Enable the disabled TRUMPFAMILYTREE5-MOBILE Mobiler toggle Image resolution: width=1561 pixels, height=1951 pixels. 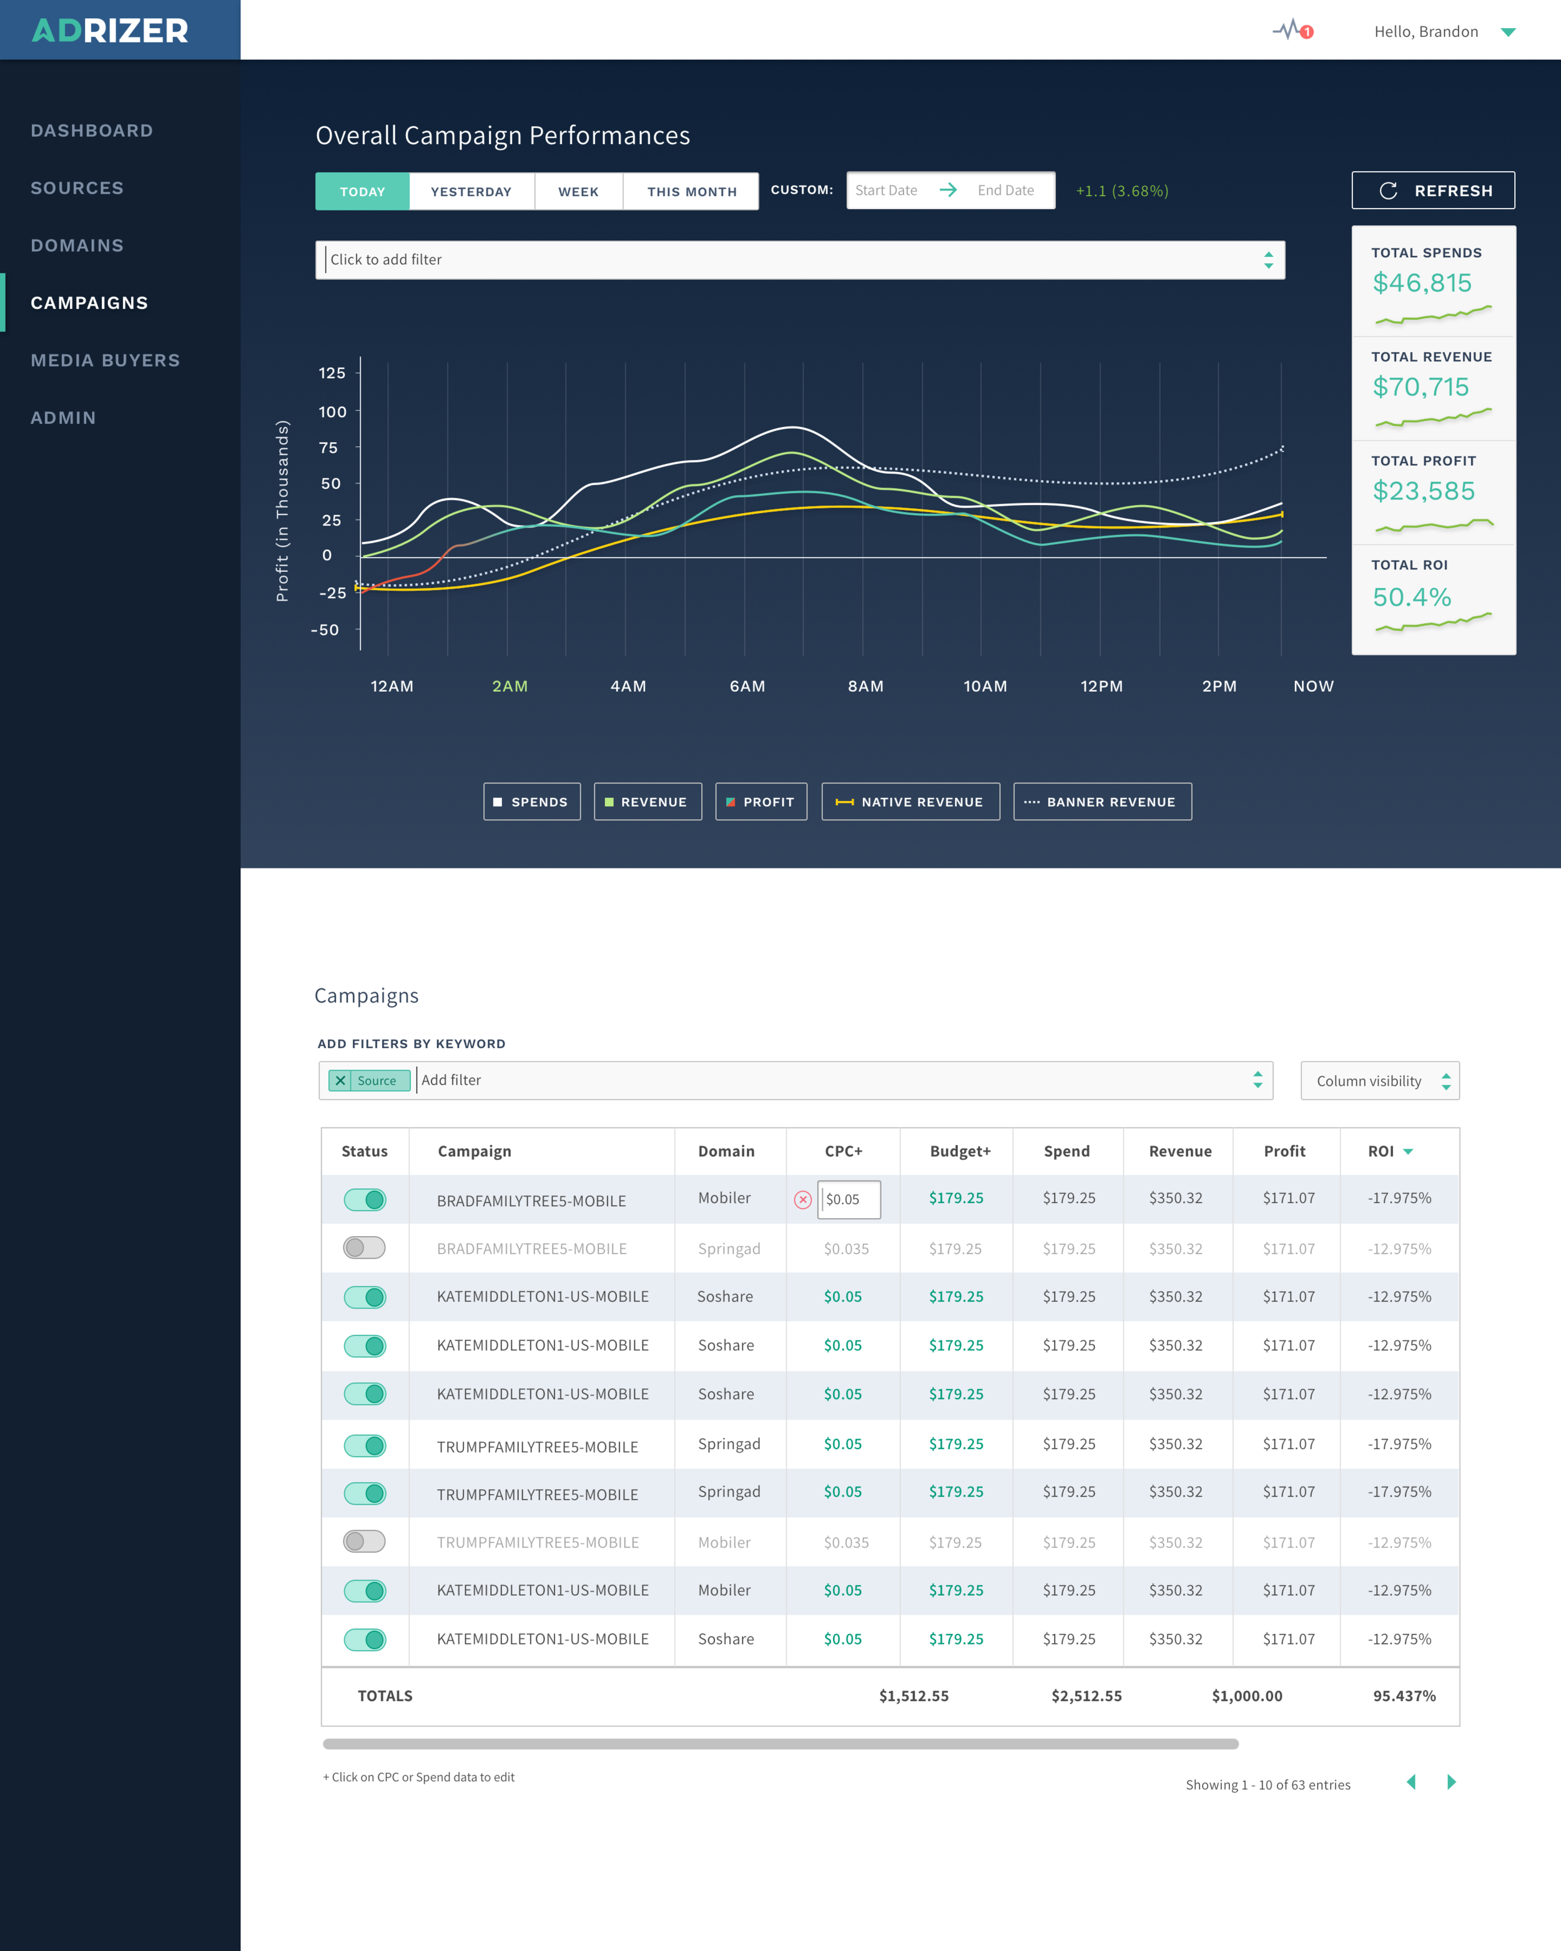pos(365,1541)
